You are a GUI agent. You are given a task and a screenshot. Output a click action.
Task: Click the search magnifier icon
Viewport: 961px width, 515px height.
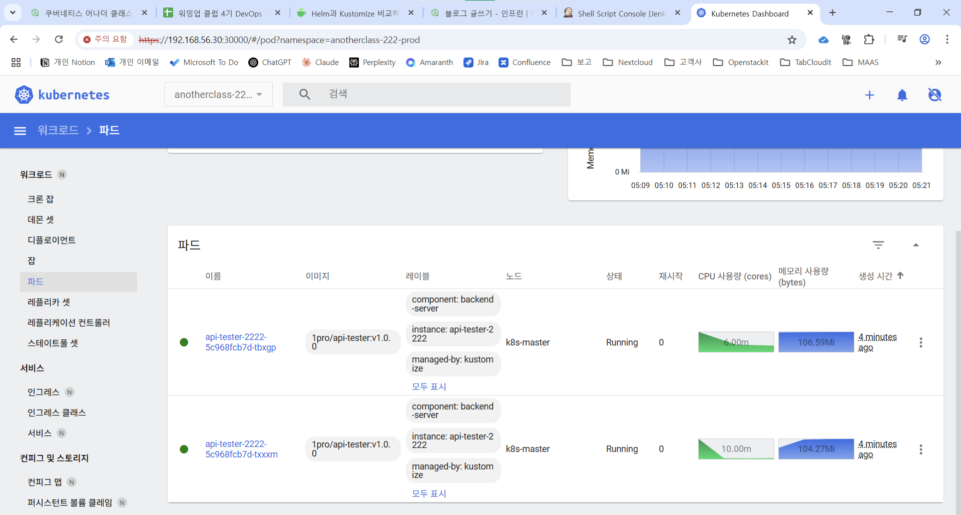point(304,94)
